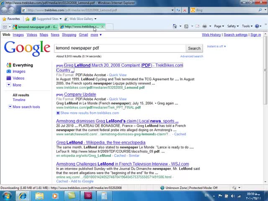Image resolution: width=268 pixels, height=201 pixels.
Task: Open a new blank tab
Action: point(110,27)
